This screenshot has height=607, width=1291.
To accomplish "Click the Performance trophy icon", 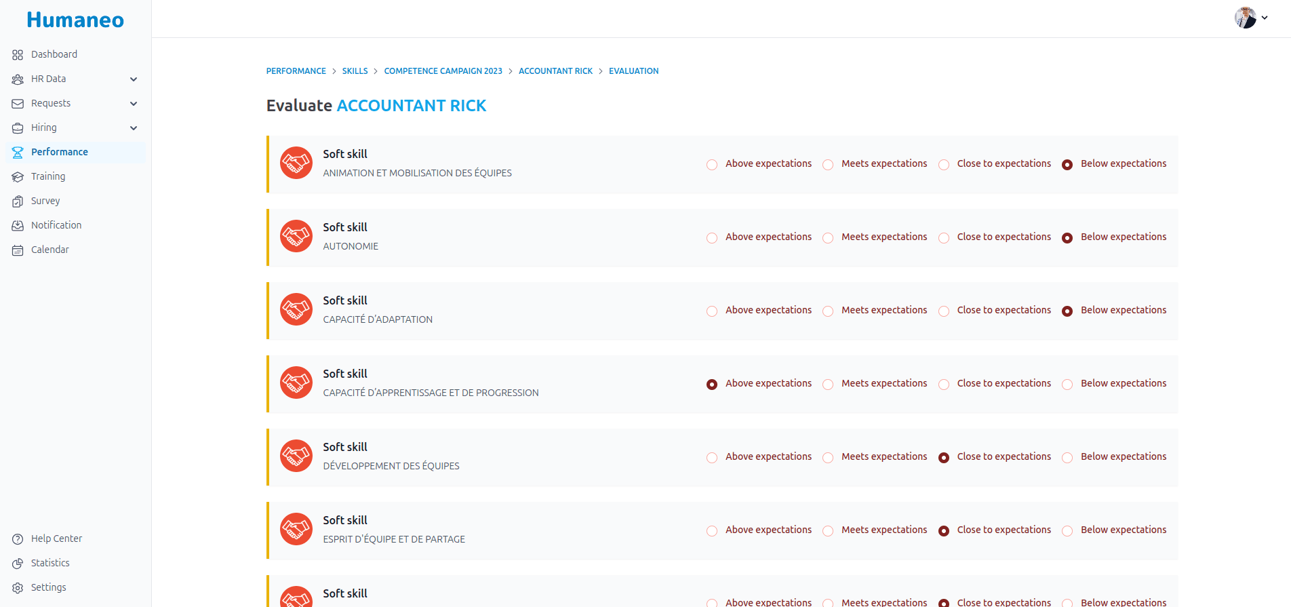I will click(18, 153).
